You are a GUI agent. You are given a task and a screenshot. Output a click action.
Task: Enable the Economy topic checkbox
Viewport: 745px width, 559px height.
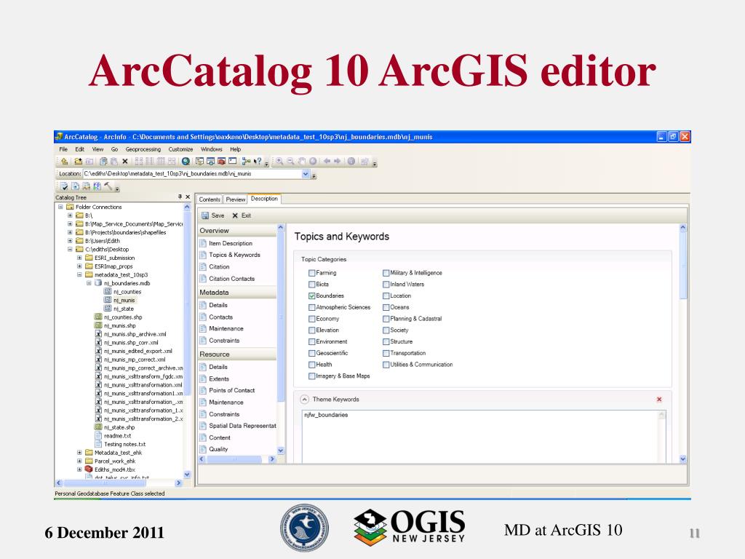[311, 319]
